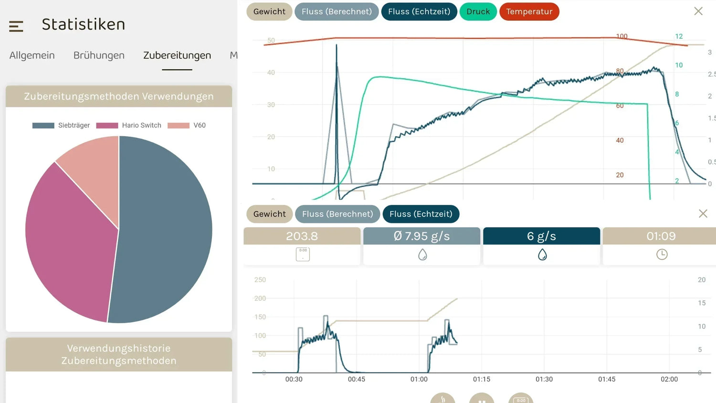Click the droplet icon under 6 g/s
The width and height of the screenshot is (716, 403).
click(542, 255)
